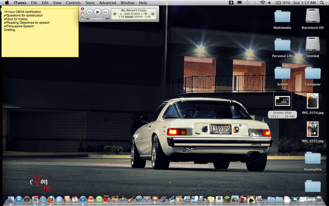Go to previous track in iTunes

coord(89,13)
